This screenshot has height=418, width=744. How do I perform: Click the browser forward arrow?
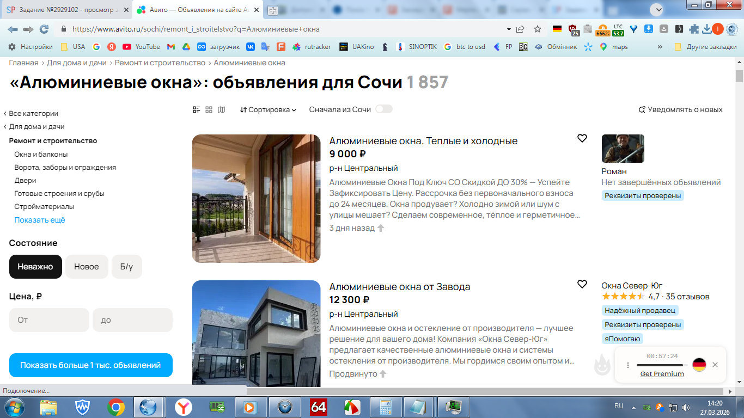(x=28, y=29)
